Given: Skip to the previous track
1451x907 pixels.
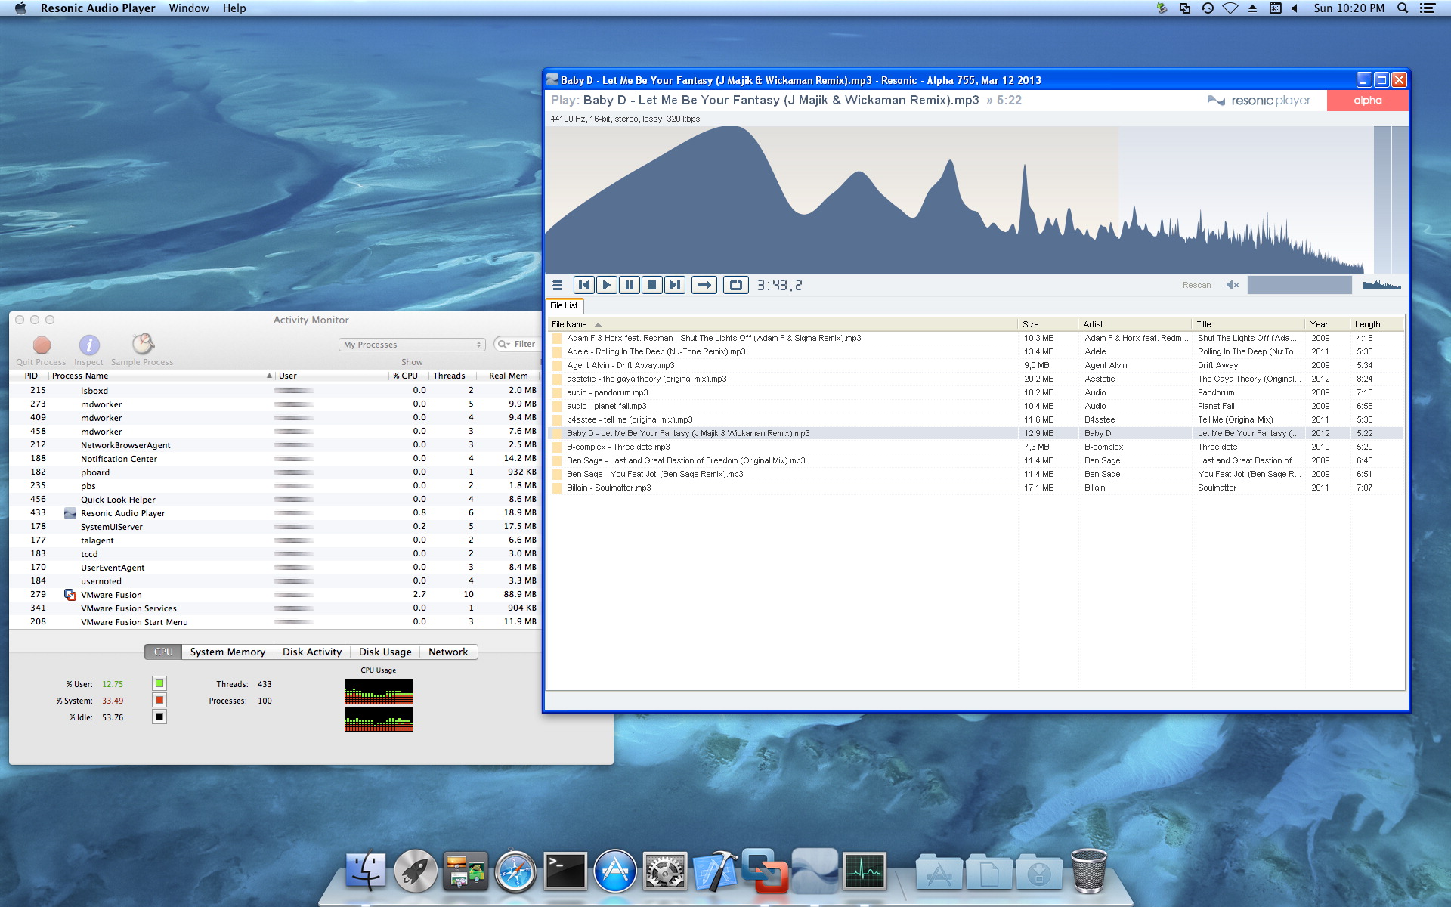Looking at the screenshot, I should coord(583,285).
